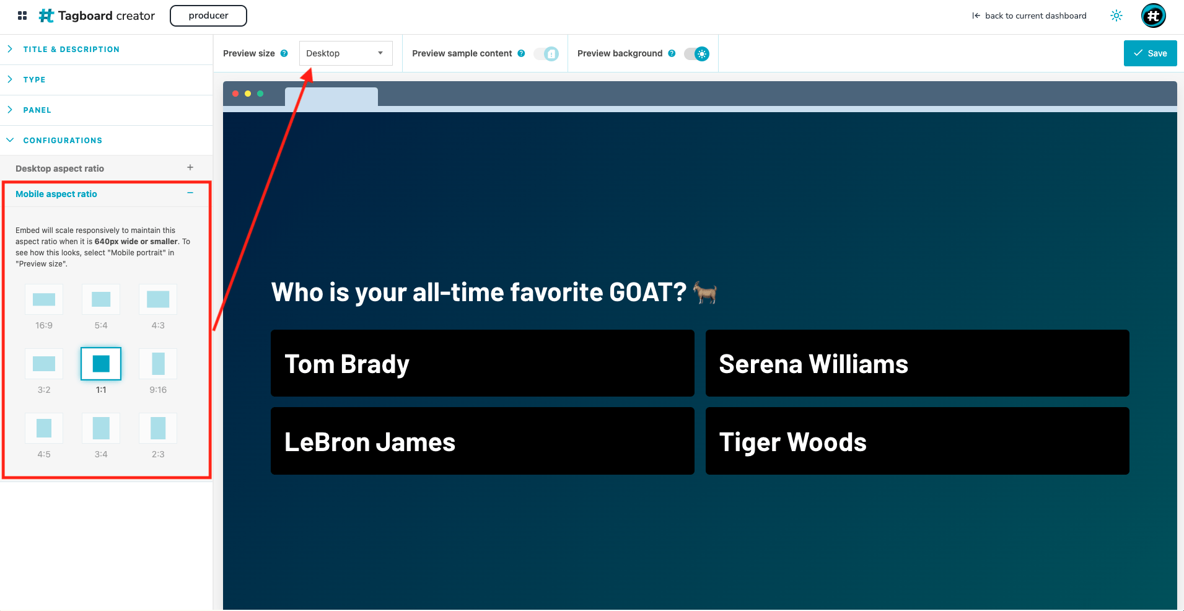Vote for Tiger Woods in preview
Image resolution: width=1184 pixels, height=611 pixels.
pos(918,441)
